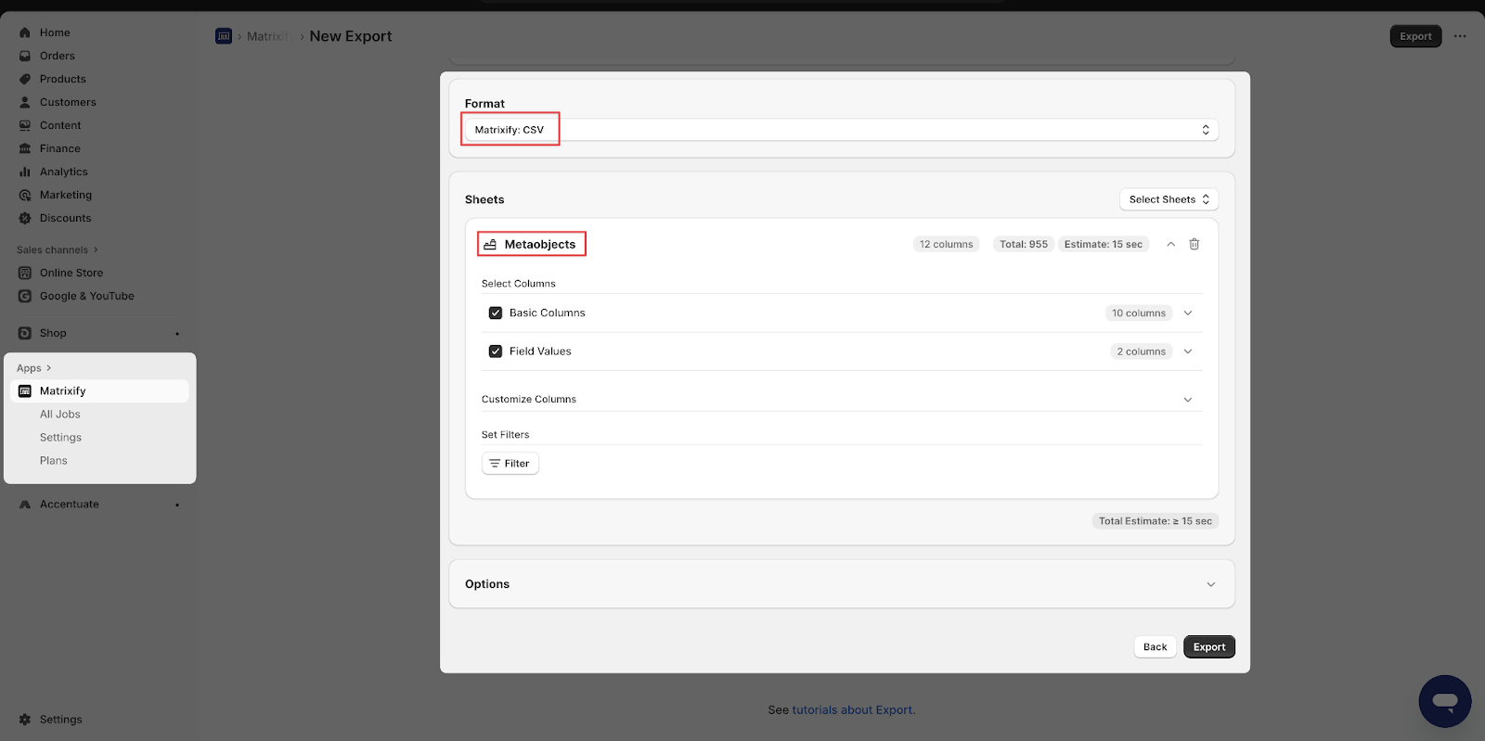Click the Matrixify app icon in breadcrumb
Viewport: 1485px width, 741px height.
click(x=224, y=36)
